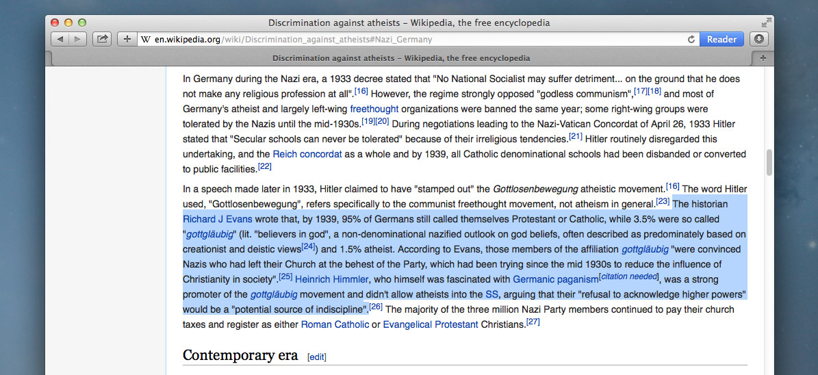Open a new tab with plus
The height and width of the screenshot is (375, 818).
pos(763,58)
